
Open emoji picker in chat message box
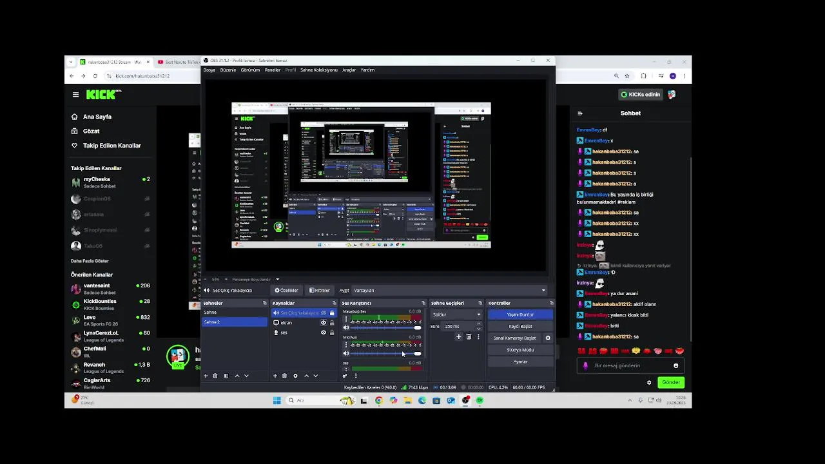tap(675, 365)
